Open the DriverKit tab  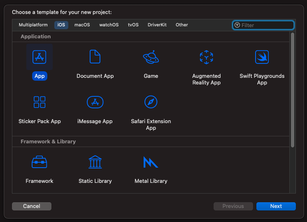(157, 25)
